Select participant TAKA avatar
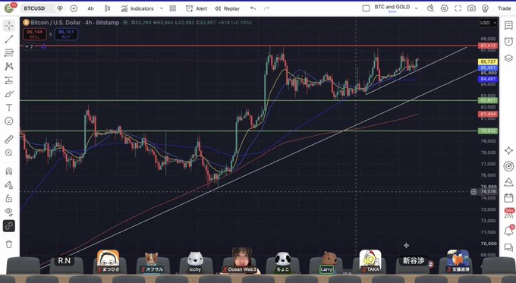The image size is (516, 283). [370, 261]
